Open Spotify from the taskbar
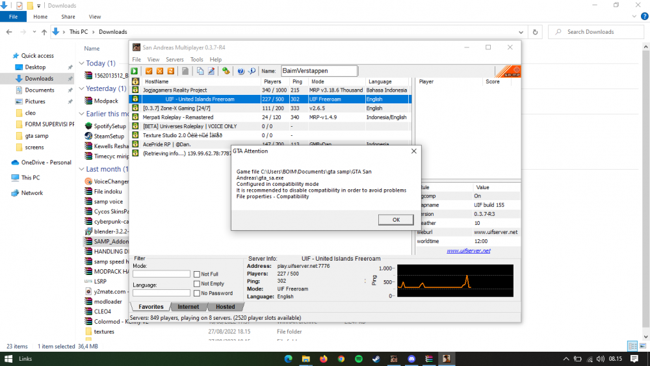The width and height of the screenshot is (650, 366). [359, 359]
